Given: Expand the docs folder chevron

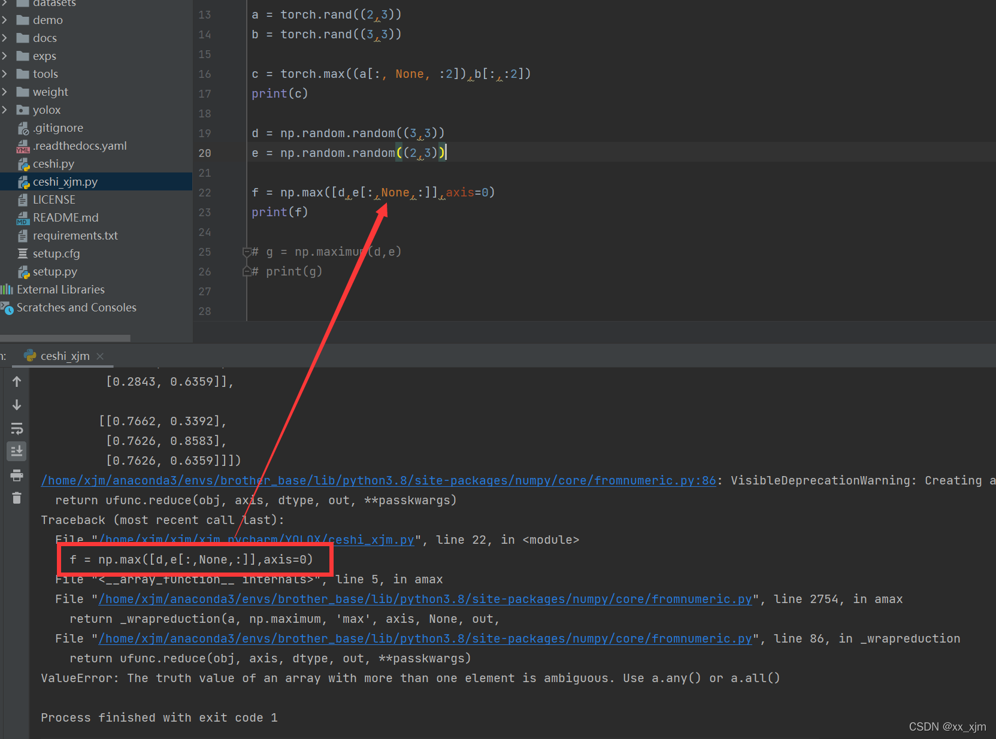Looking at the screenshot, I should coord(5,38).
